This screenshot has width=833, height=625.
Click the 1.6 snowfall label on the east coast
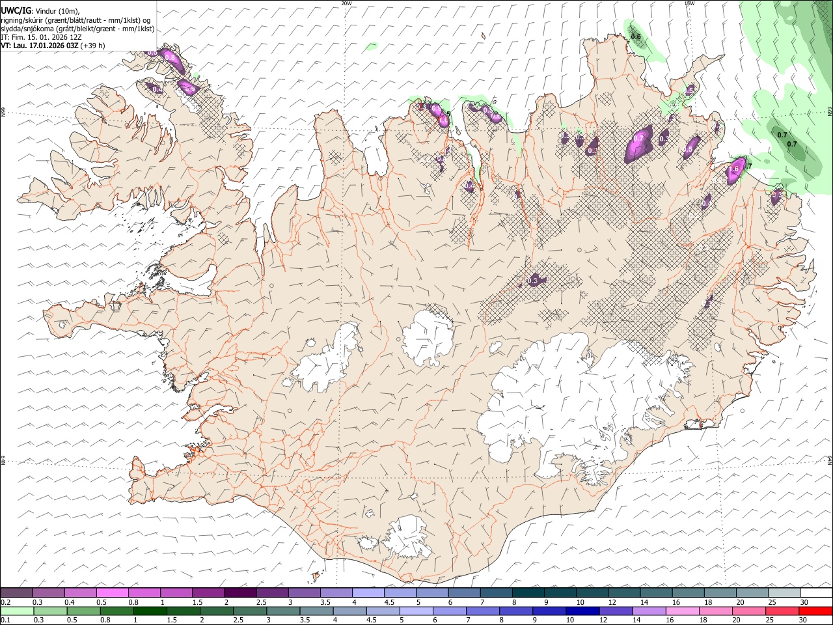point(735,169)
